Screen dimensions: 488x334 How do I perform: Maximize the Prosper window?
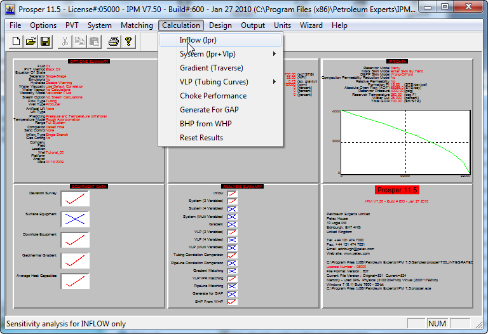445,7
